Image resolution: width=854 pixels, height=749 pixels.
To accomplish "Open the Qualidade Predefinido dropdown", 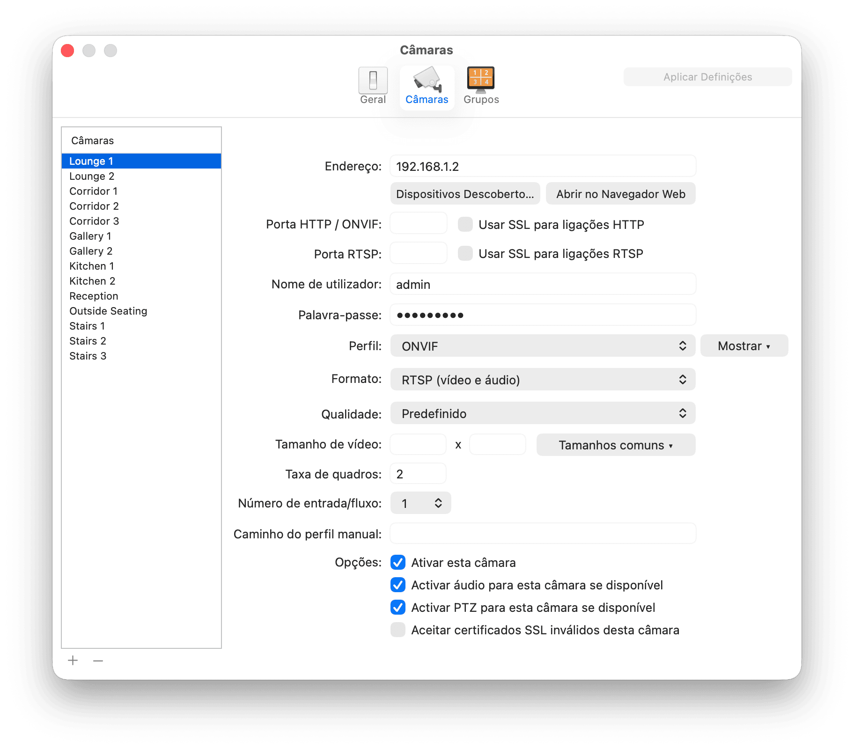I will point(543,413).
